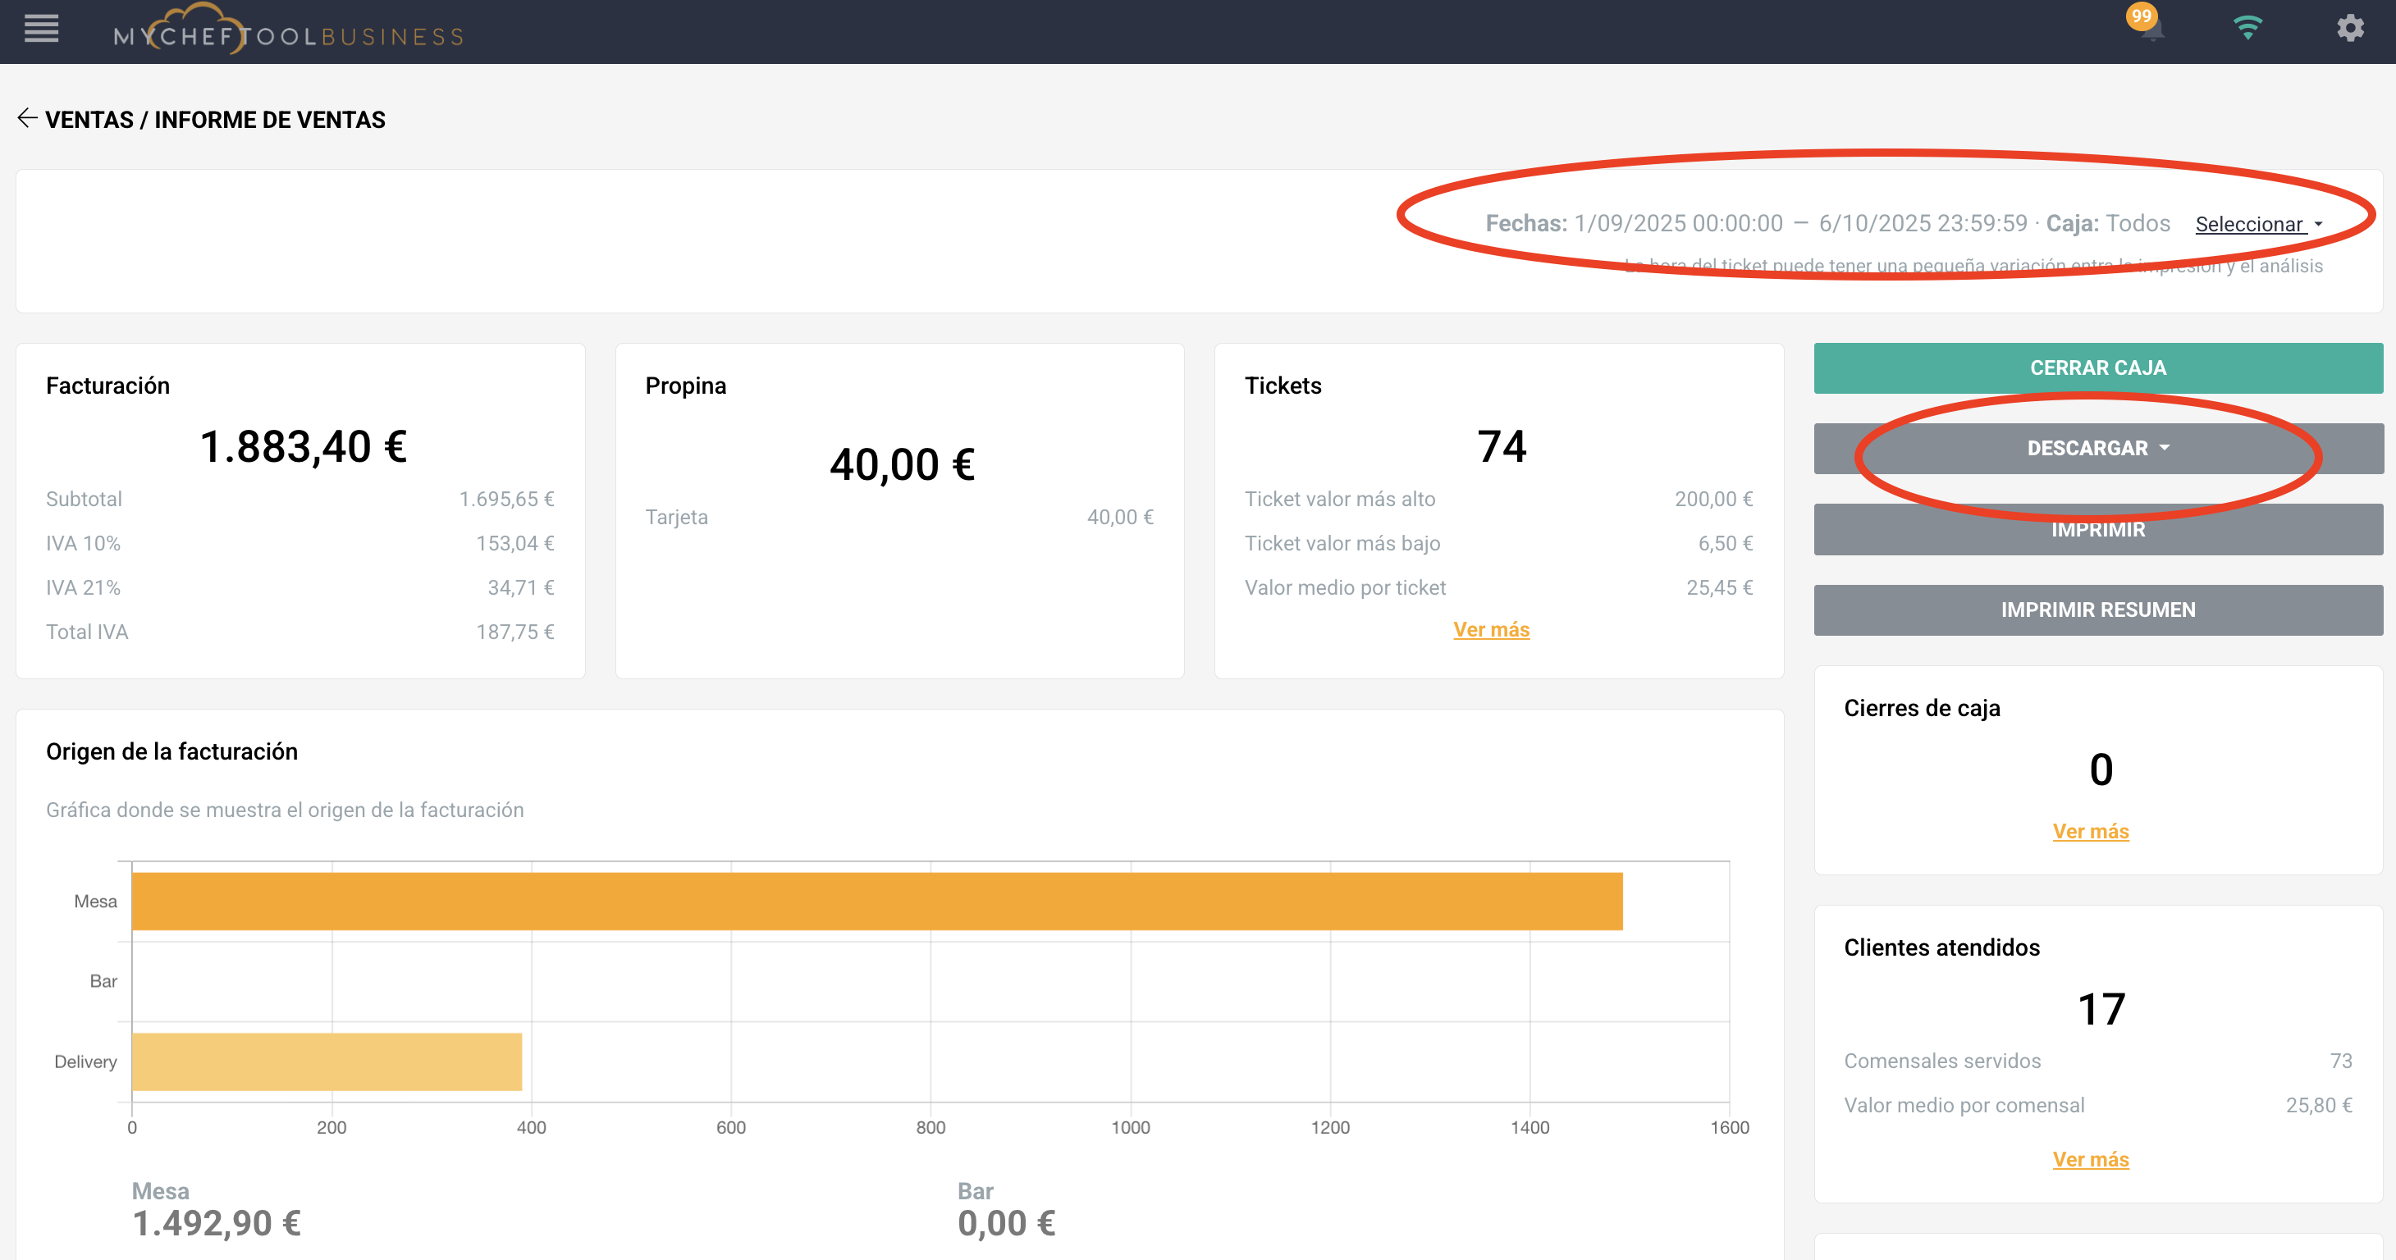Click the wifi connection status icon
Screen dimensions: 2396x1260
(x=2247, y=28)
